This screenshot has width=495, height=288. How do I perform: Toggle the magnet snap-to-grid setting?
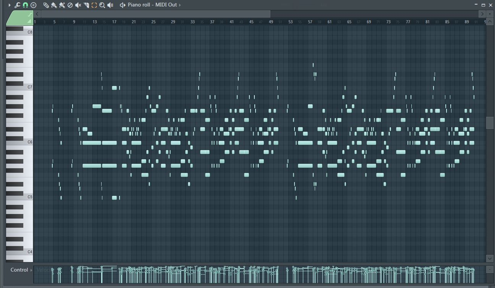point(25,5)
